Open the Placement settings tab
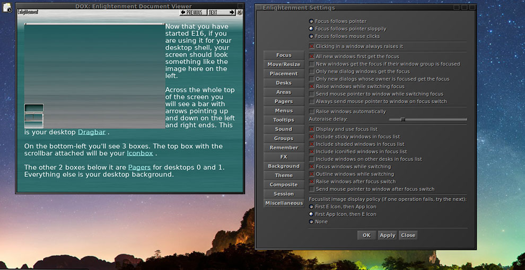 click(x=284, y=74)
